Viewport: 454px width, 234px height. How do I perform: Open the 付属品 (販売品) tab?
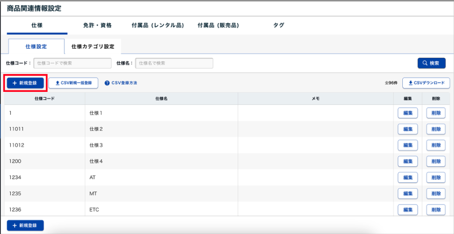point(218,25)
